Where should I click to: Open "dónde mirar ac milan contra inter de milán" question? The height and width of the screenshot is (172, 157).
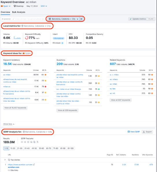(69, 95)
